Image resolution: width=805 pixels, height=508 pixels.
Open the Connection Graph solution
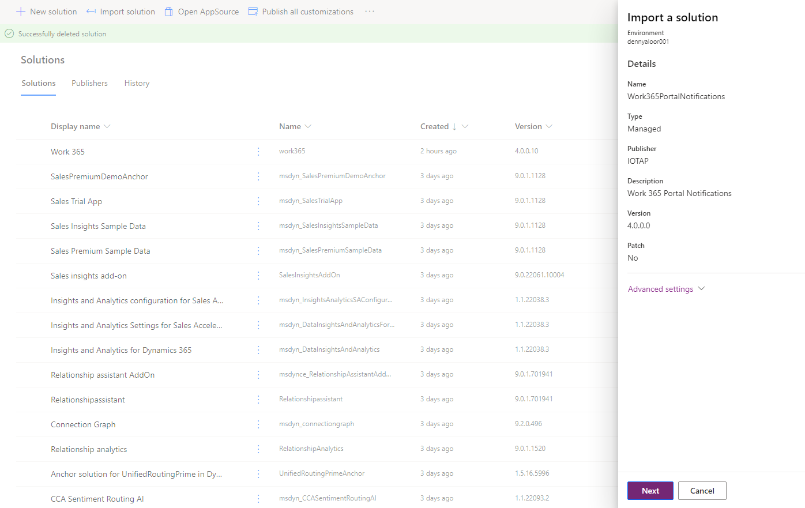(x=83, y=424)
